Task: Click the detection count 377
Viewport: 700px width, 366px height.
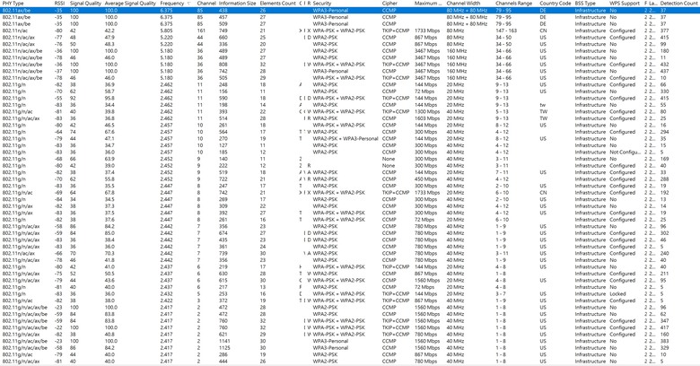Action: click(665, 30)
